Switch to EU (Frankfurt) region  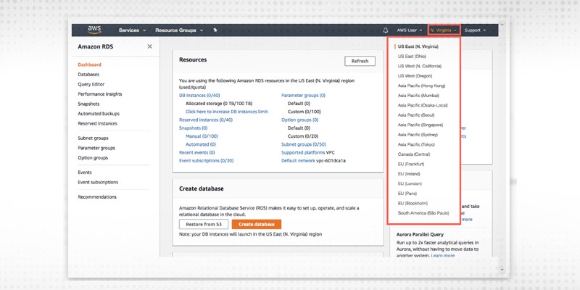pos(411,164)
